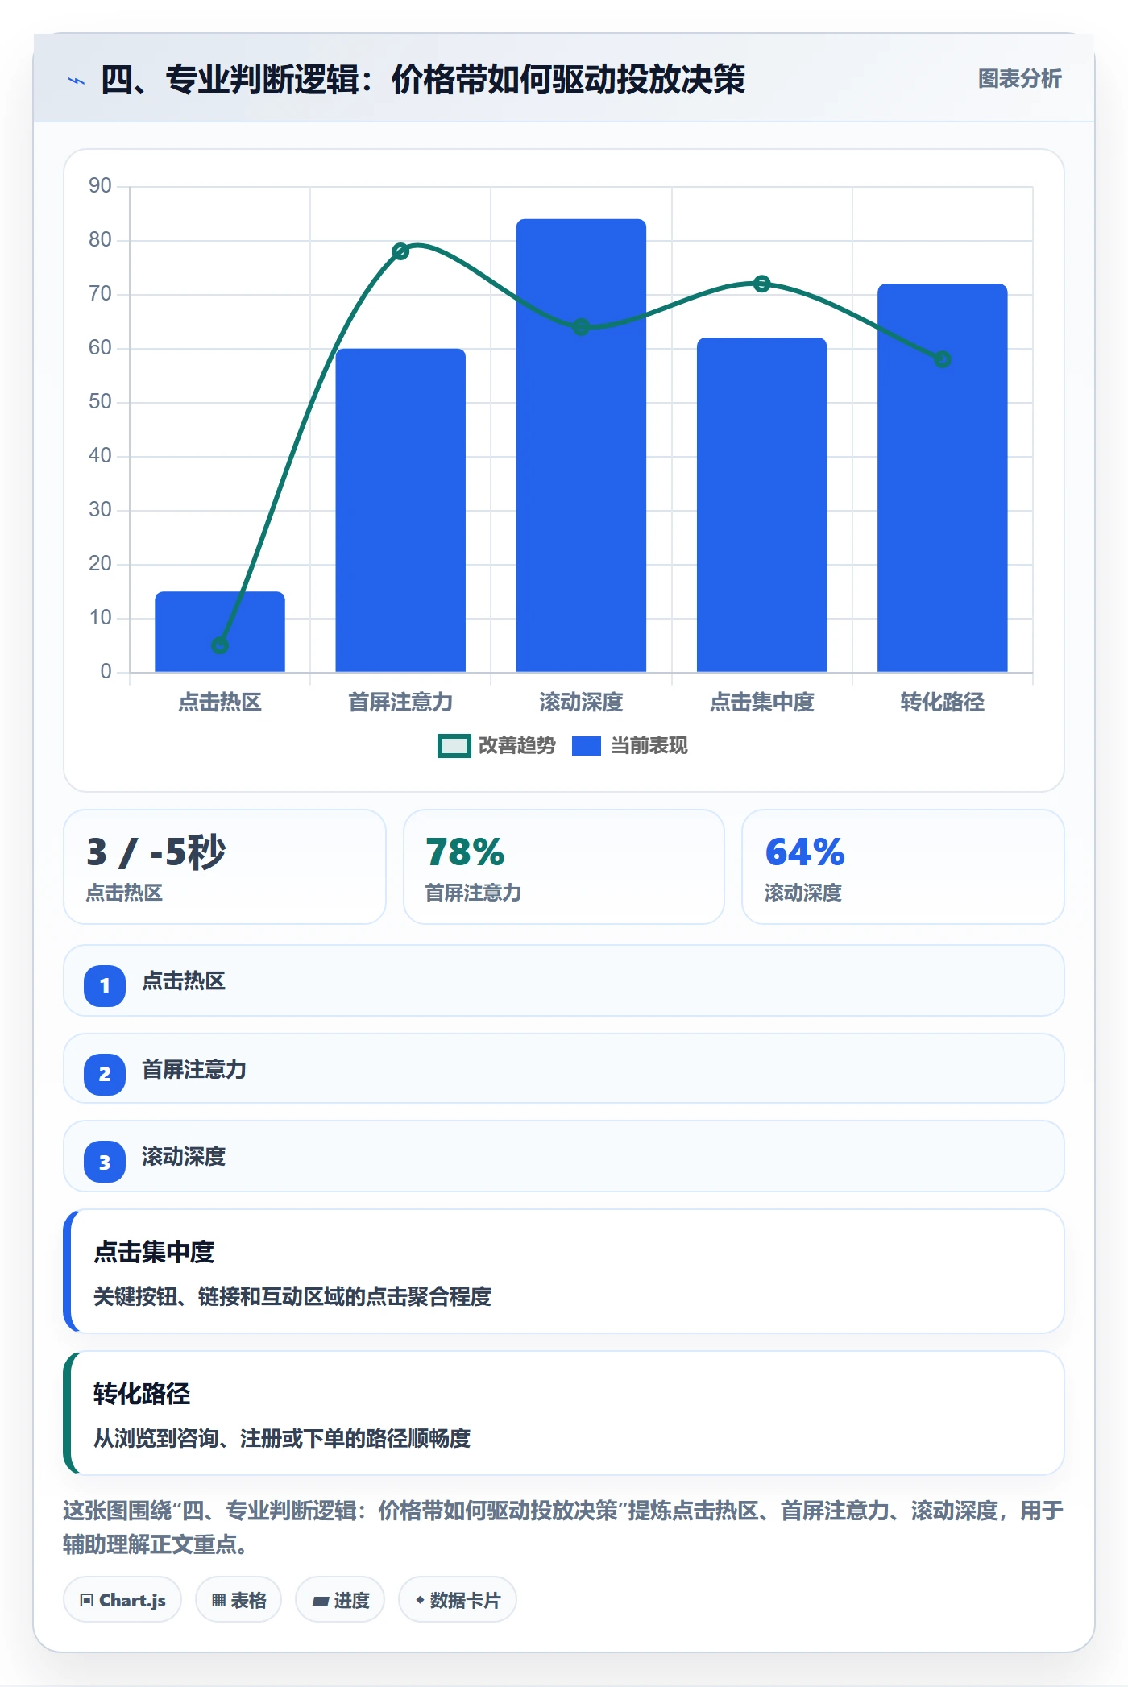Click the 表格 table tag

coord(238,1600)
